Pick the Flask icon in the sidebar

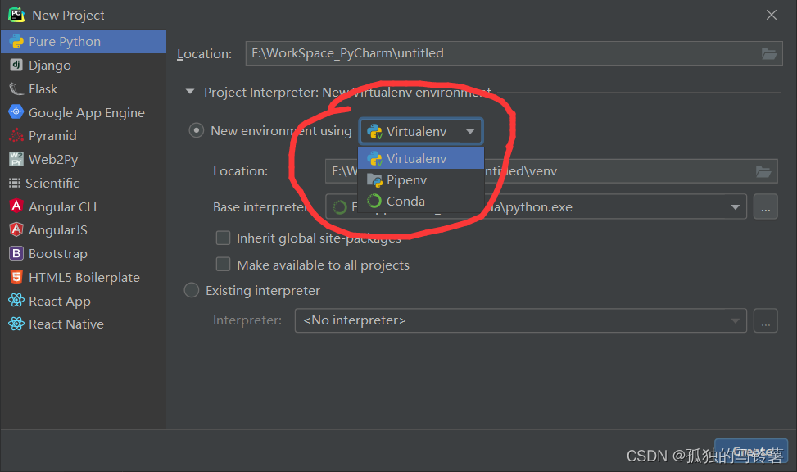tap(16, 89)
